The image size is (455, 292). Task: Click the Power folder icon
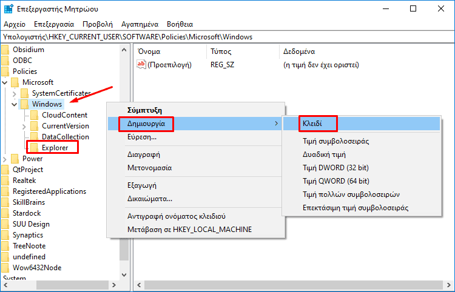(x=15, y=159)
